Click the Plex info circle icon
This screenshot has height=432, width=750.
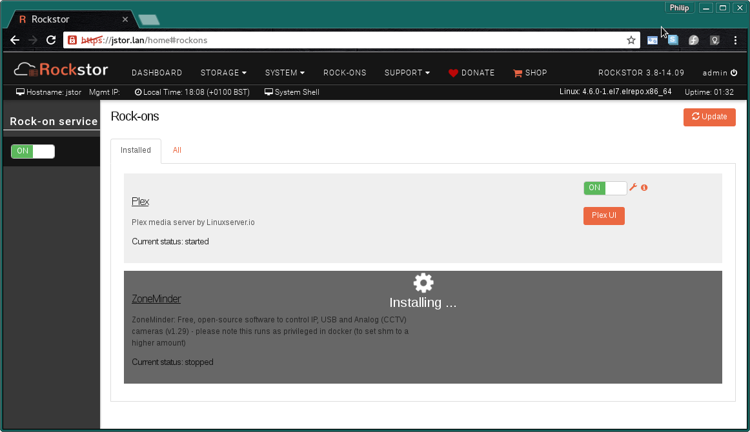644,188
